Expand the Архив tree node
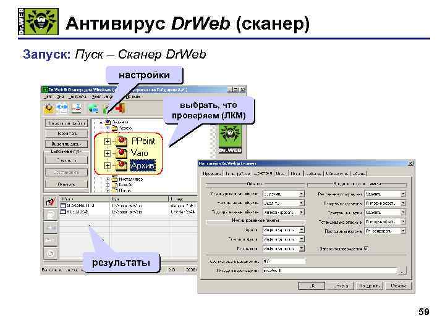The image size is (445, 333). tap(107, 165)
